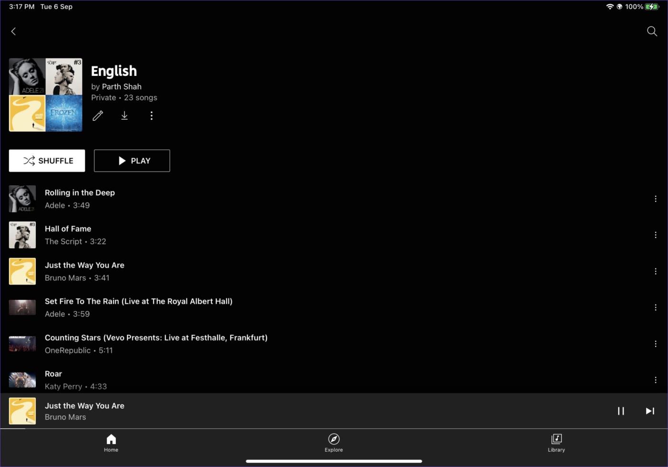The image size is (668, 467).
Task: Tap the mini player album artwork
Action: (x=22, y=411)
